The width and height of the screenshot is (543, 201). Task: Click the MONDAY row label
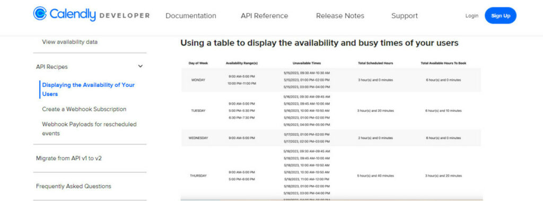[x=198, y=80]
